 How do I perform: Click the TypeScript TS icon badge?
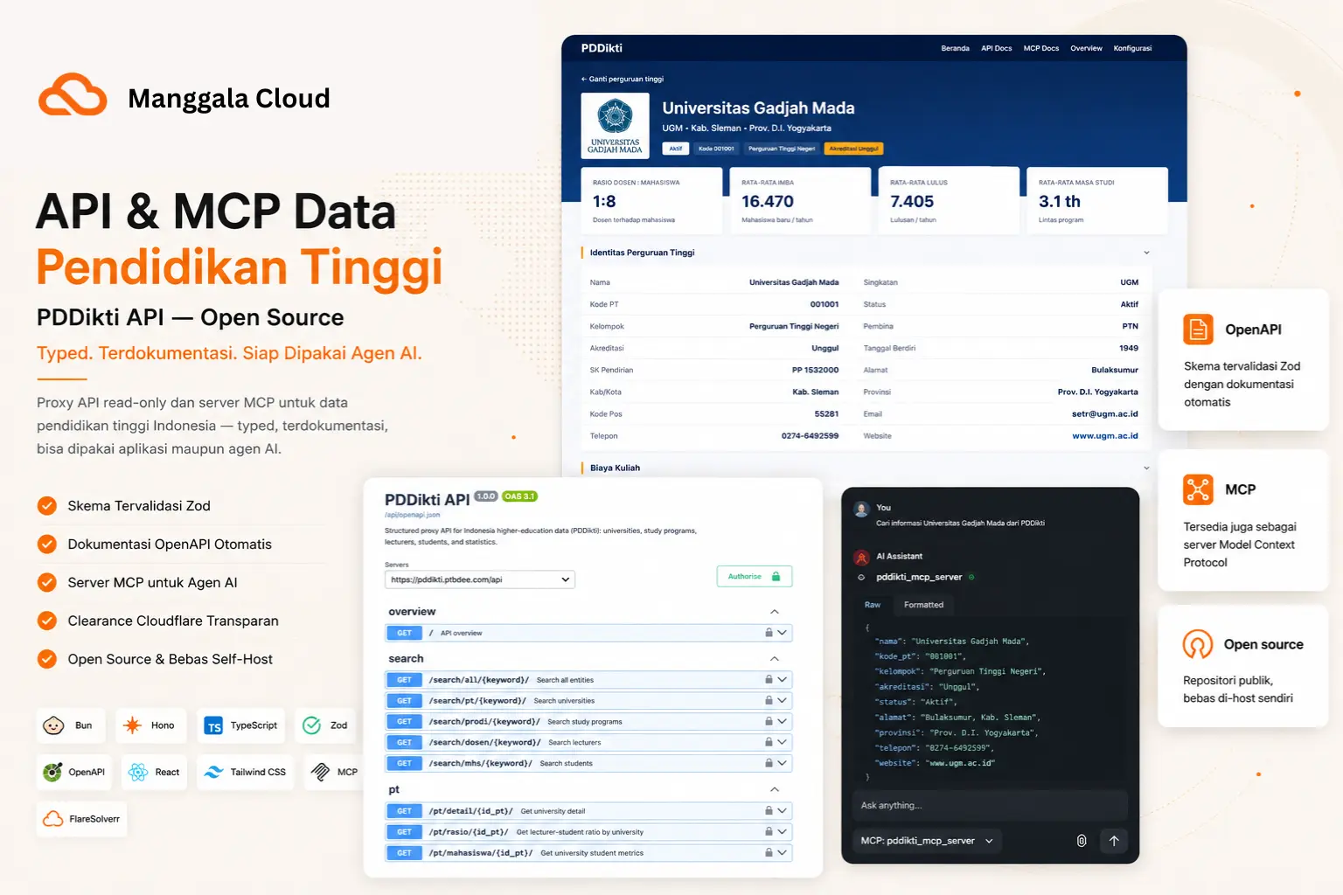(213, 726)
